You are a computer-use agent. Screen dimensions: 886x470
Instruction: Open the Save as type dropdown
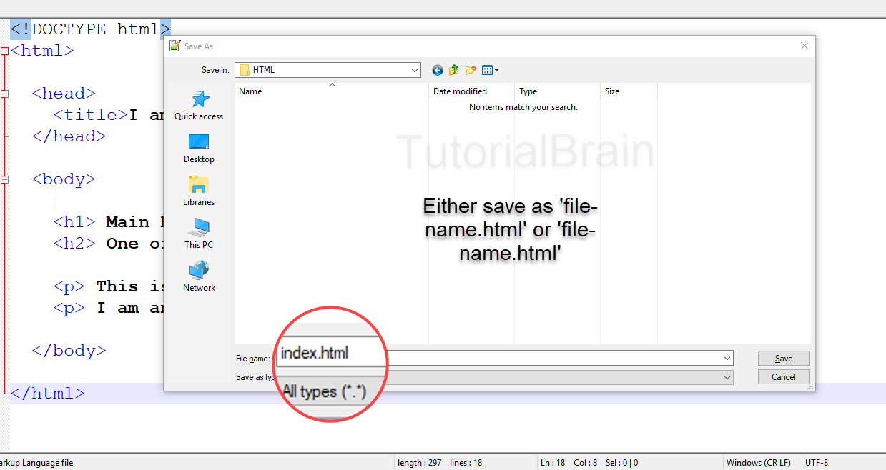pos(727,377)
